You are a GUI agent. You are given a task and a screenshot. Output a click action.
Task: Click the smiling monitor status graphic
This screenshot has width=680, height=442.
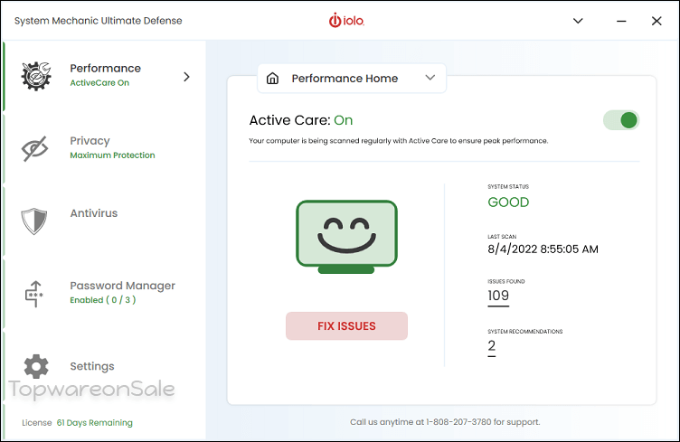(x=346, y=237)
